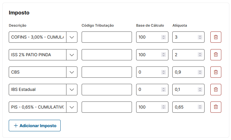Click the Adicionar Imposto button
231x140 pixels.
point(35,126)
